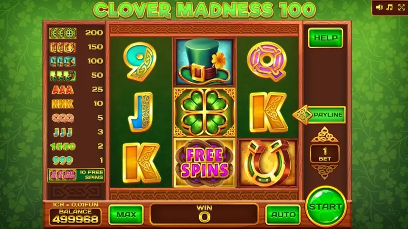Mute the sound speaker icon

coord(379,7)
